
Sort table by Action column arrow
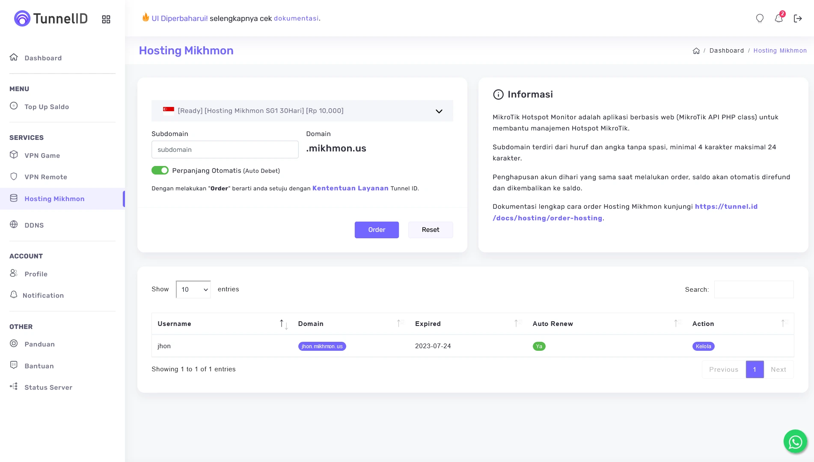tap(784, 323)
